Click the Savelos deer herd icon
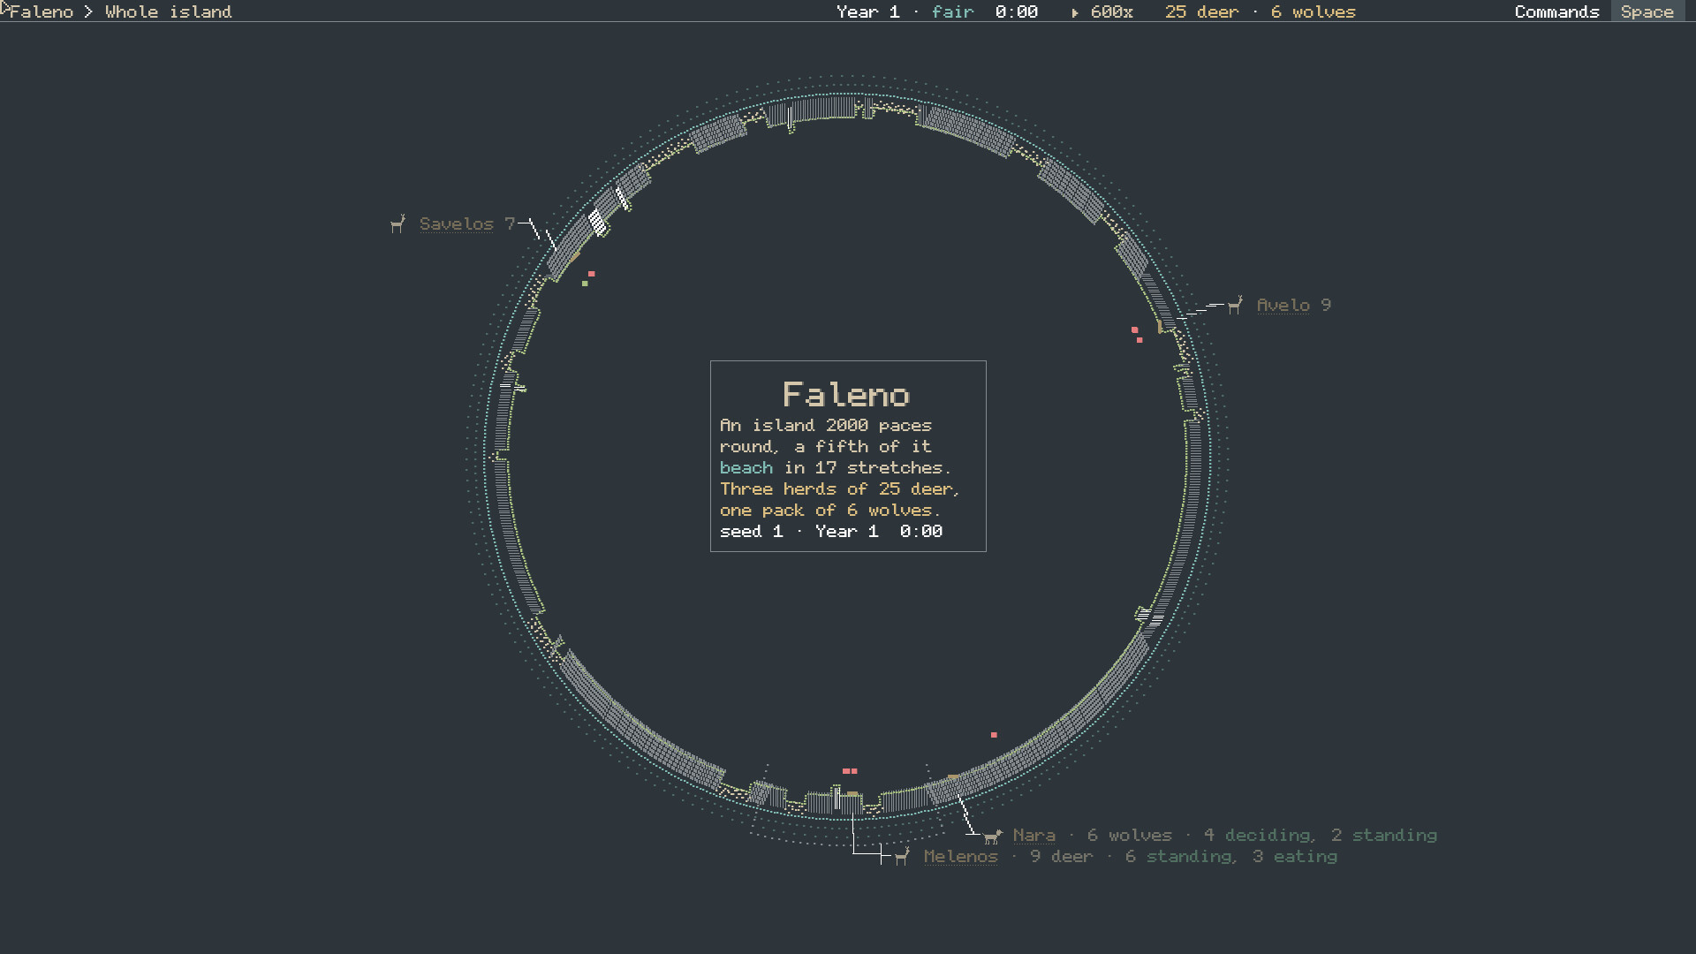Image resolution: width=1696 pixels, height=954 pixels. pyautogui.click(x=398, y=224)
